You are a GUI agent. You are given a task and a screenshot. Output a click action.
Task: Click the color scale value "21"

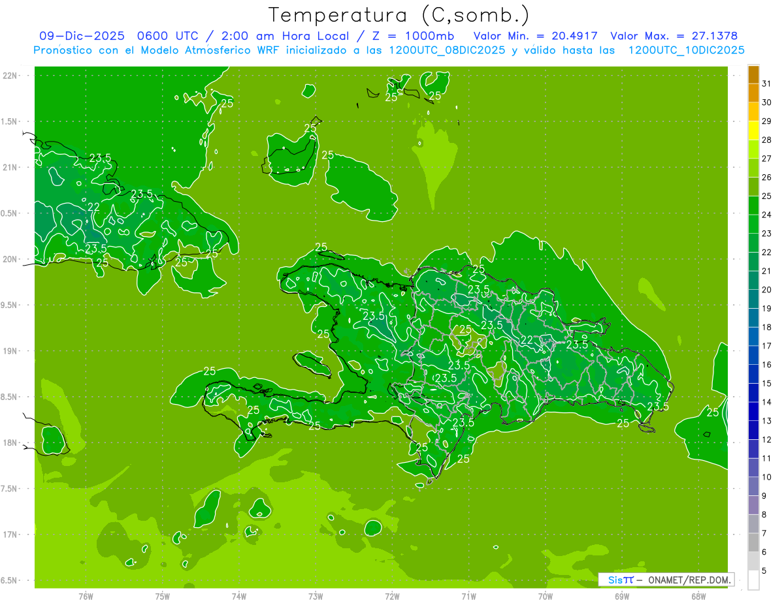click(x=767, y=271)
